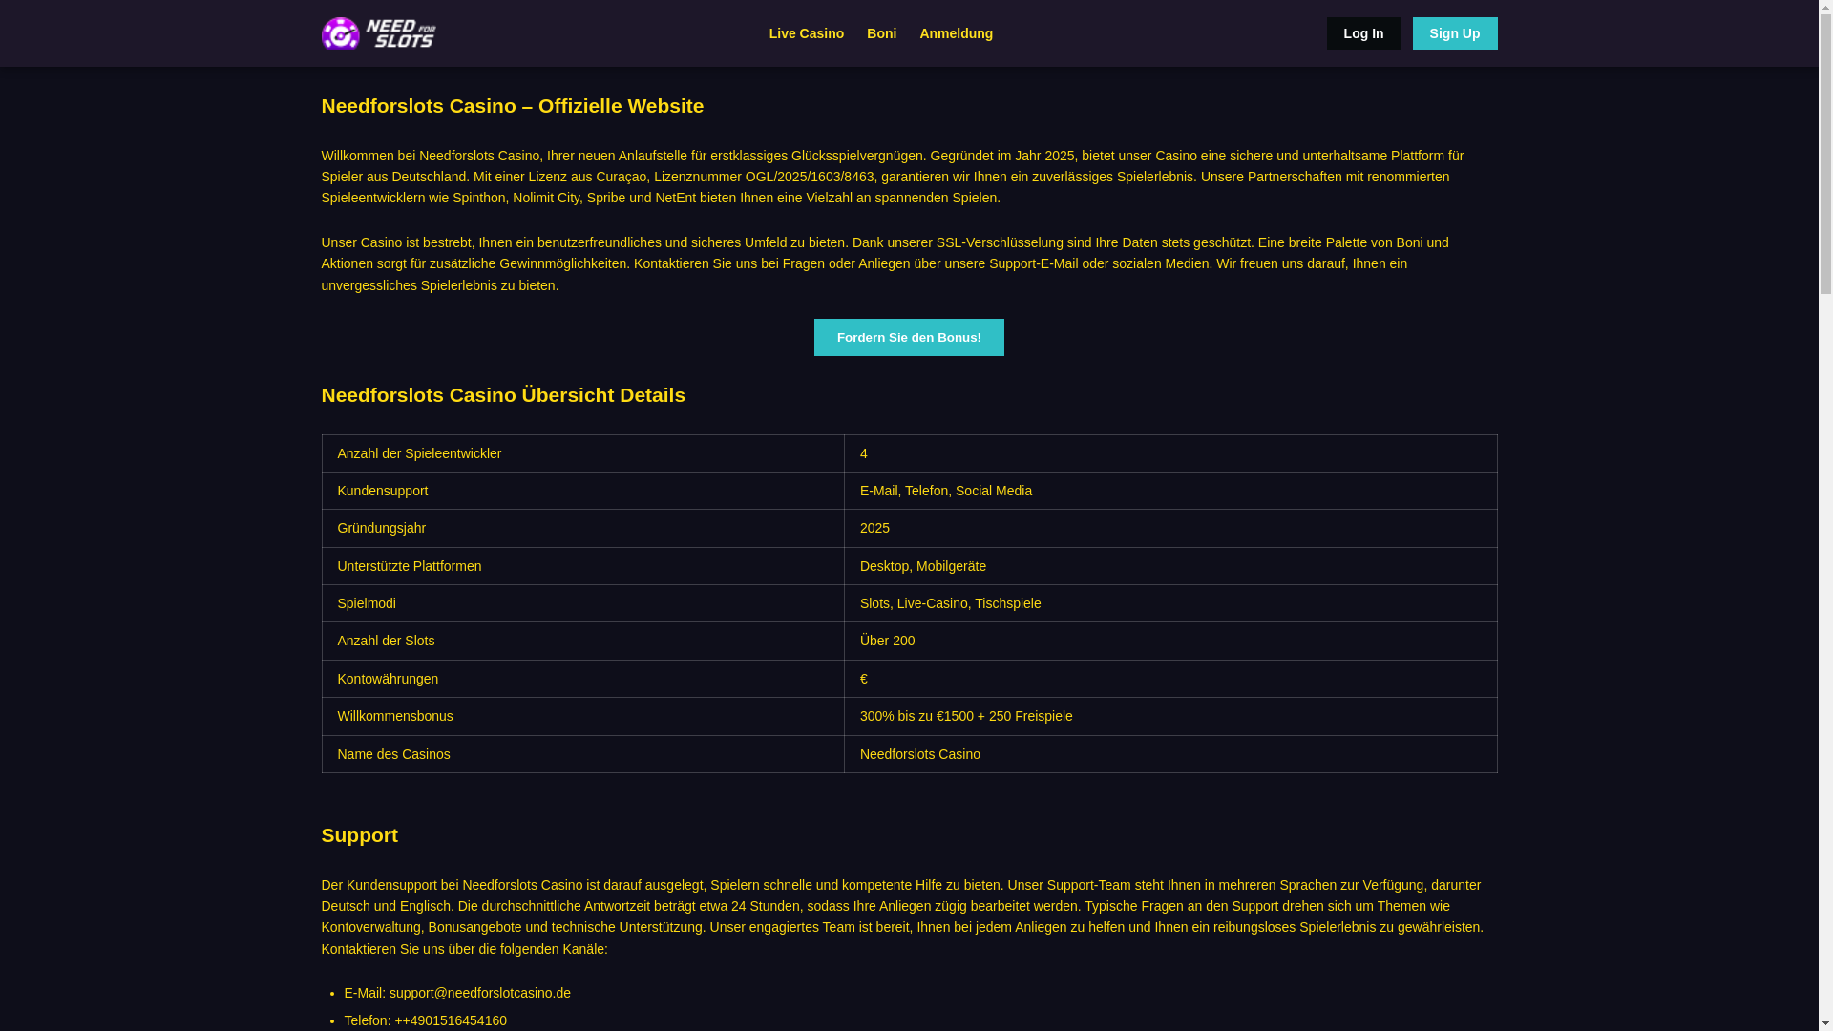This screenshot has width=1833, height=1031.
Task: Click the Spielmodi table cell
Action: click(583, 603)
